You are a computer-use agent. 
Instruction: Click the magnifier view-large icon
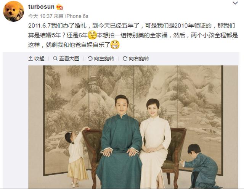(x=55, y=58)
